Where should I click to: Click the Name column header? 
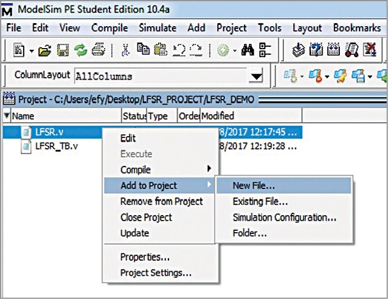[61, 115]
